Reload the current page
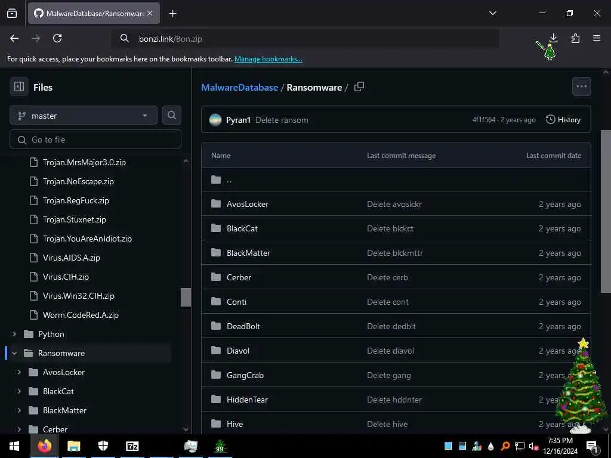Image resolution: width=611 pixels, height=458 pixels. [x=57, y=38]
